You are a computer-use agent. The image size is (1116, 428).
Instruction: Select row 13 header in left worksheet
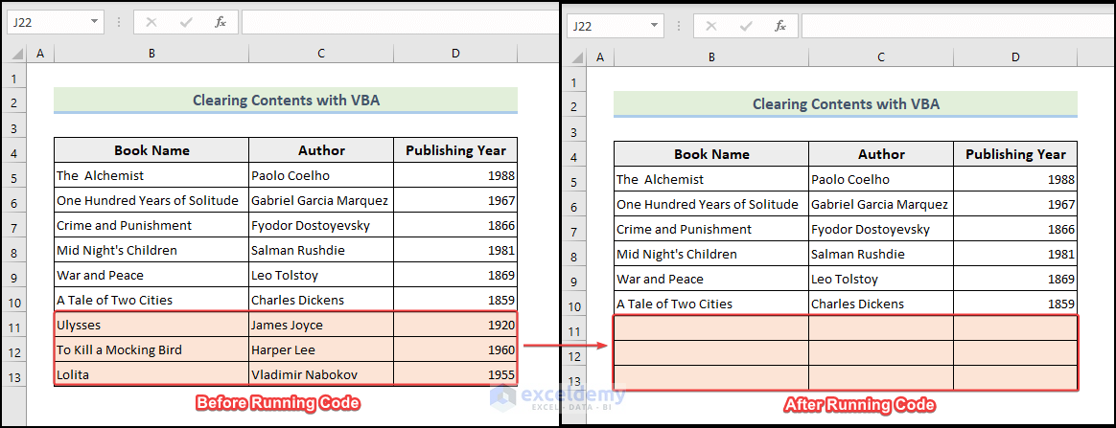tap(16, 374)
